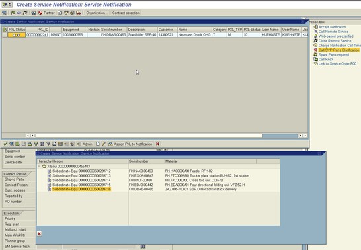The width and height of the screenshot is (361, 250).
Task: Select Subordinate-Equi 000000000500289712 tree item
Action: click(81, 171)
